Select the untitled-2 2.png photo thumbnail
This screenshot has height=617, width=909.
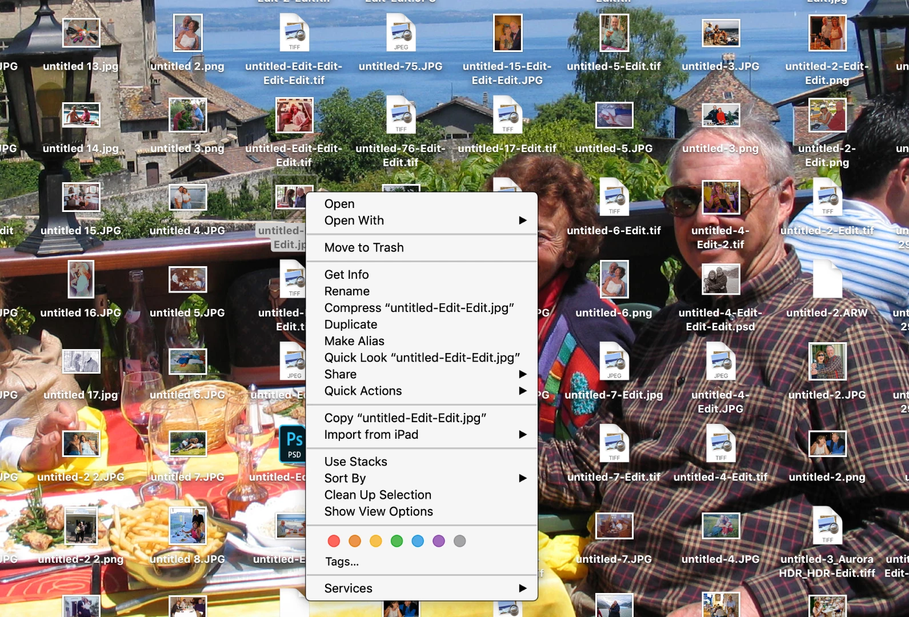(81, 526)
